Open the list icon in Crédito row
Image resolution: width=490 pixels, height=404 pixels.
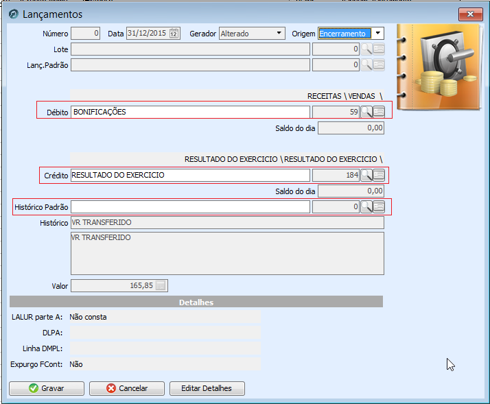[x=379, y=176]
